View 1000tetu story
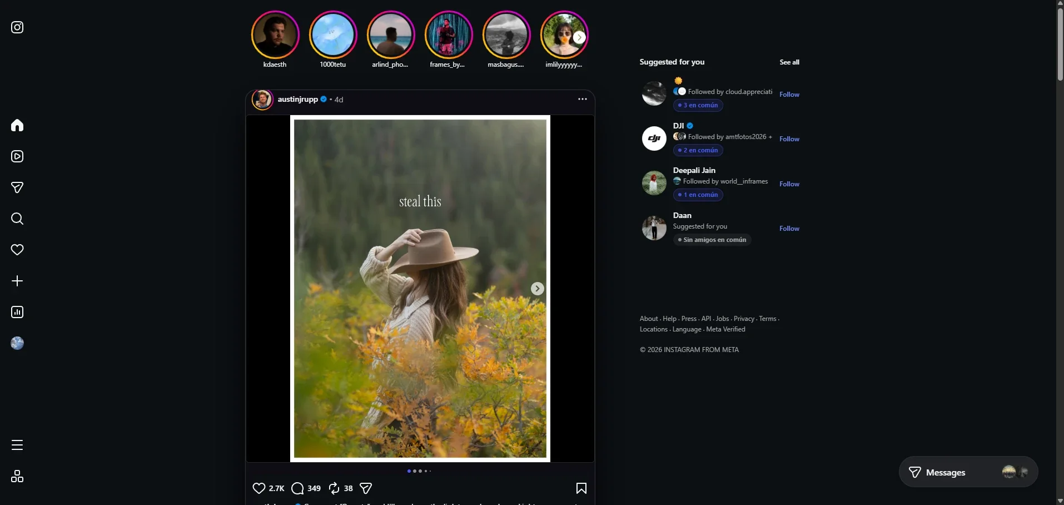This screenshot has height=505, width=1064. pos(333,35)
